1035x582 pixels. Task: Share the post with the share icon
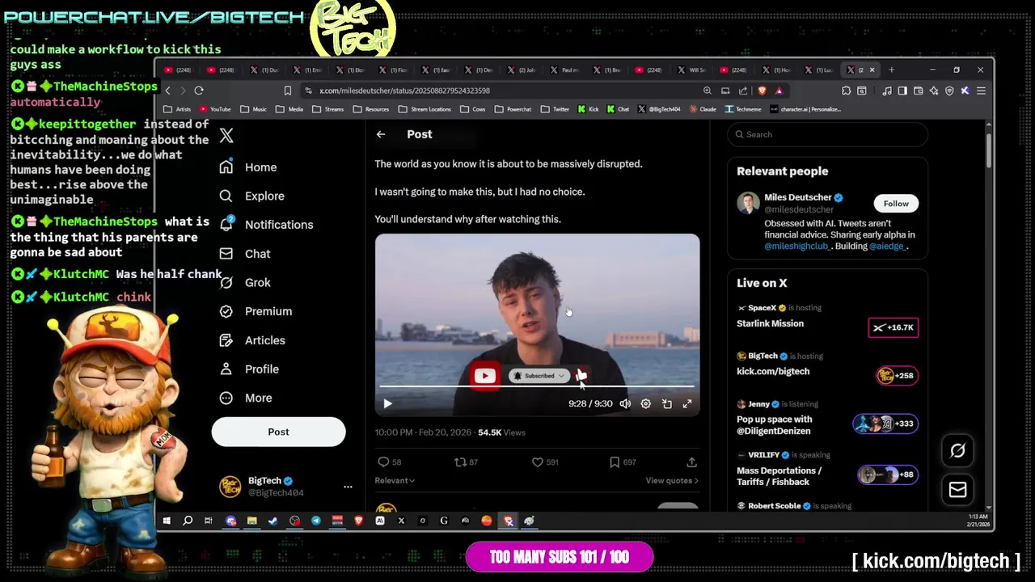pyautogui.click(x=691, y=462)
